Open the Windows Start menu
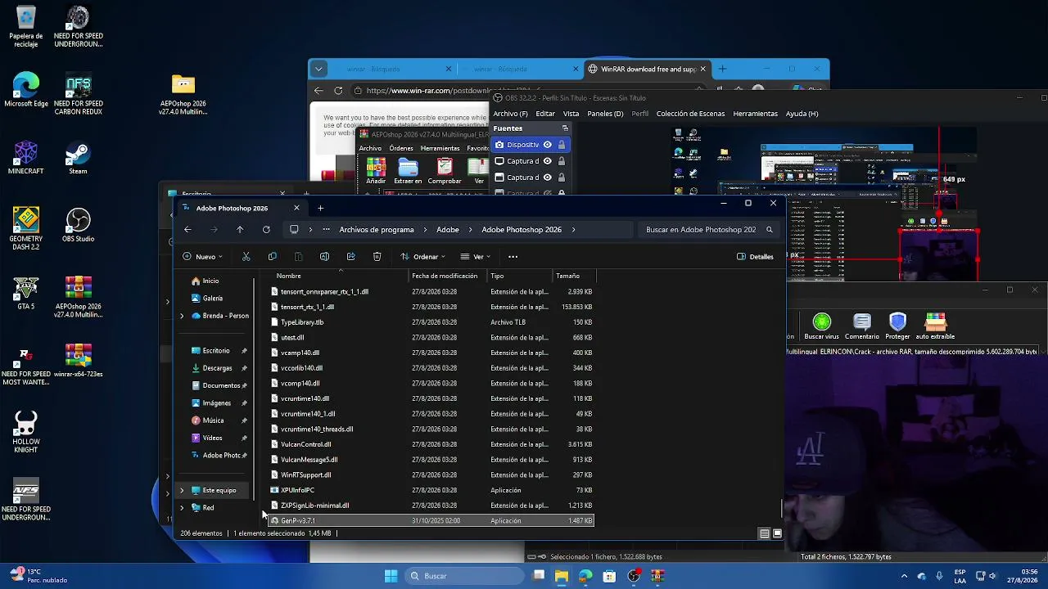Image resolution: width=1048 pixels, height=589 pixels. (391, 576)
